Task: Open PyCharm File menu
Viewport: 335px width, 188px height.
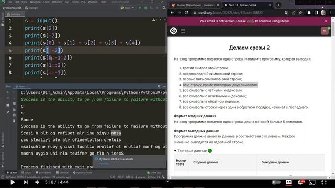Action: 9,2
